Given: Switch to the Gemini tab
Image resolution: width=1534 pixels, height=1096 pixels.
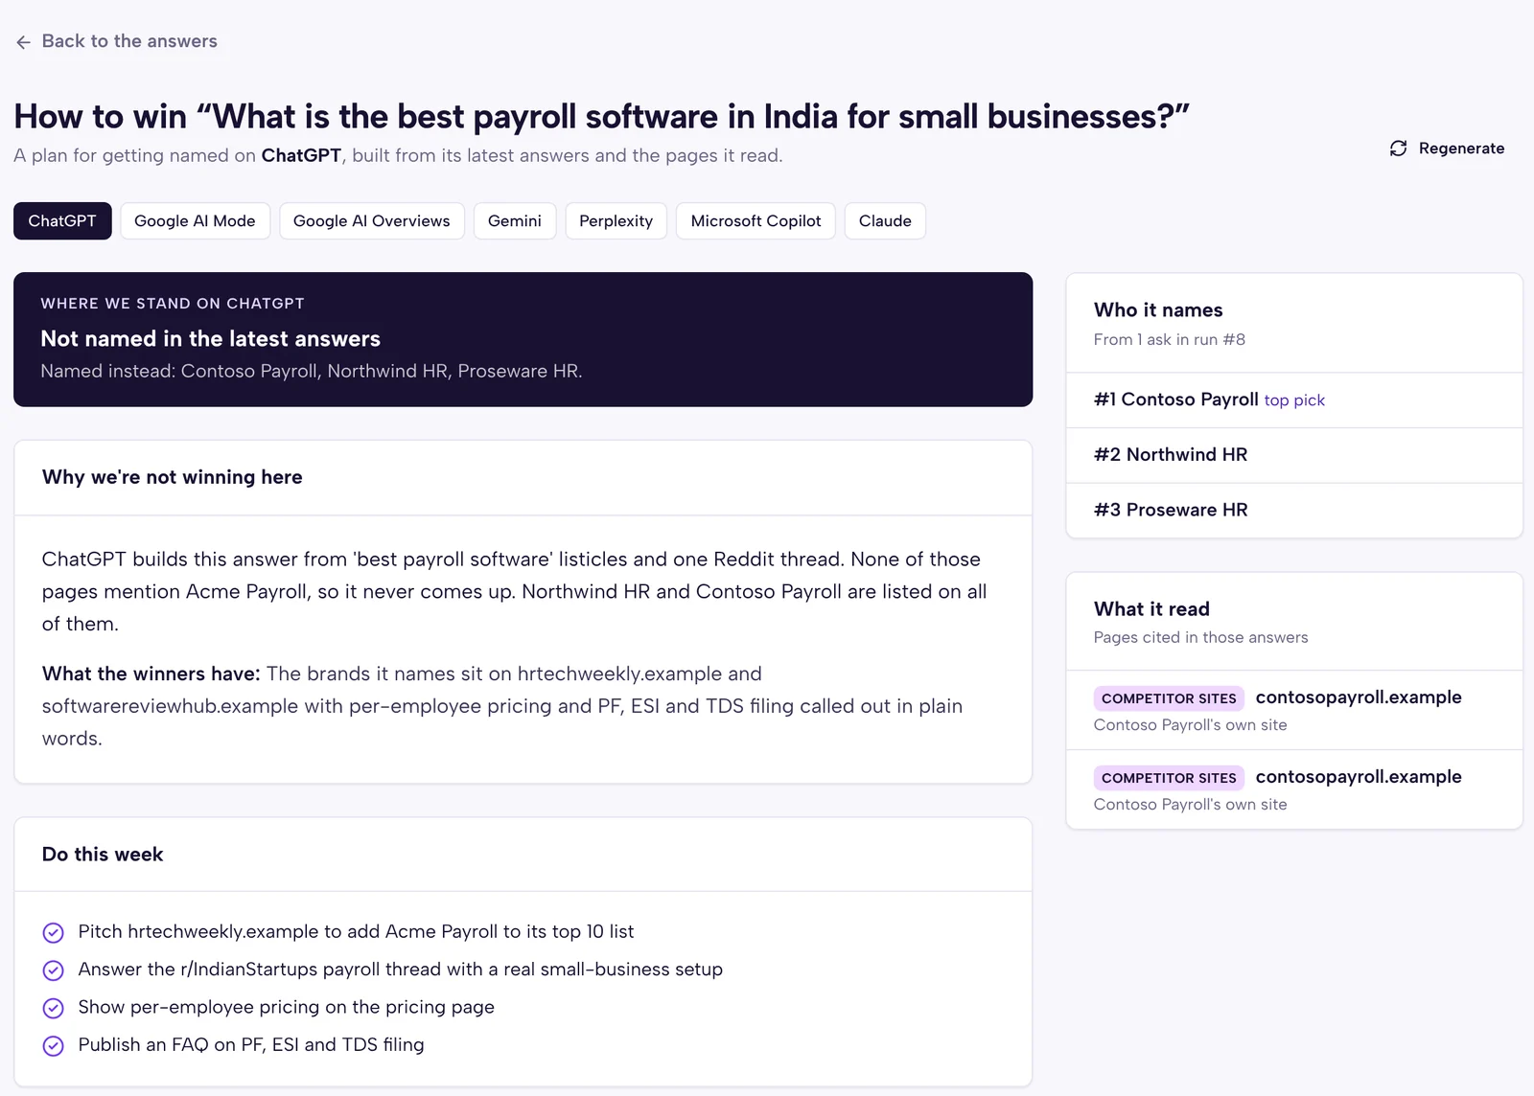Looking at the screenshot, I should 515,221.
